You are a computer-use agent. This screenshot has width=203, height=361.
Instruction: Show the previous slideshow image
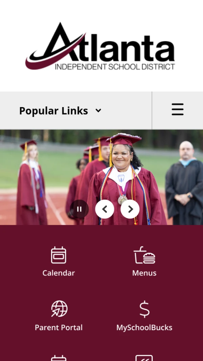click(105, 209)
